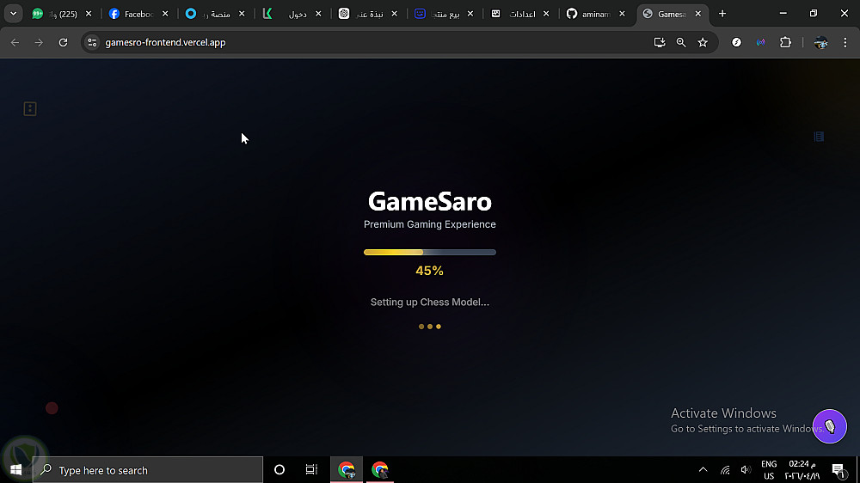Image resolution: width=860 pixels, height=483 pixels.
Task: Open Task View in taskbar
Action: click(x=311, y=470)
